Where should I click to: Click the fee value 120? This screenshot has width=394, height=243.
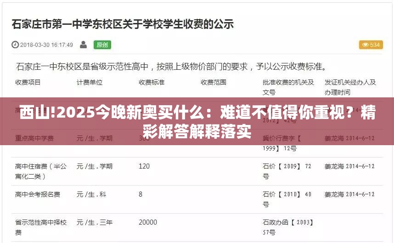(x=144, y=166)
